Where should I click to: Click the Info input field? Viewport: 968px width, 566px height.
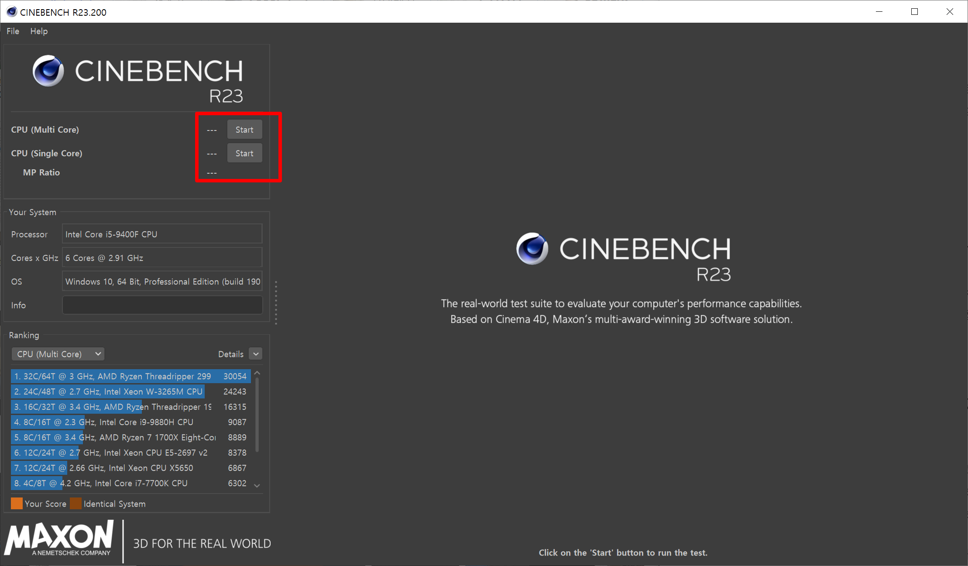coord(162,305)
